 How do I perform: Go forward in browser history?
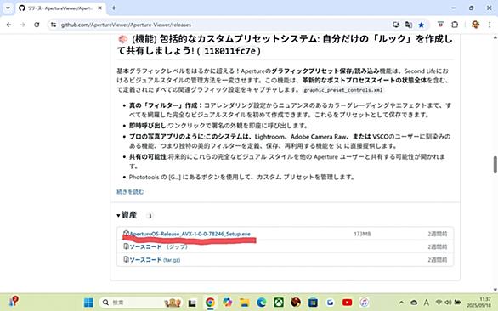point(23,25)
